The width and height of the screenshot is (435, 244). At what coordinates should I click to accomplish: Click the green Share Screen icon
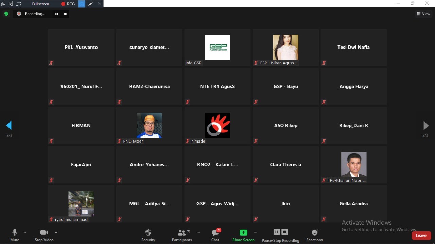243,232
